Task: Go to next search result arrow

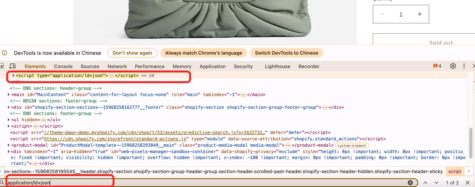Action: 437,183
